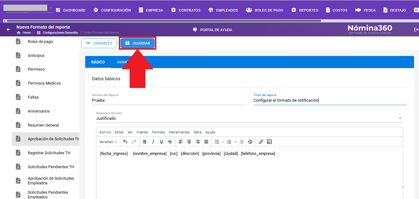419x199 pixels.
Task: Justify text alignment icon
Action: pos(206,142)
